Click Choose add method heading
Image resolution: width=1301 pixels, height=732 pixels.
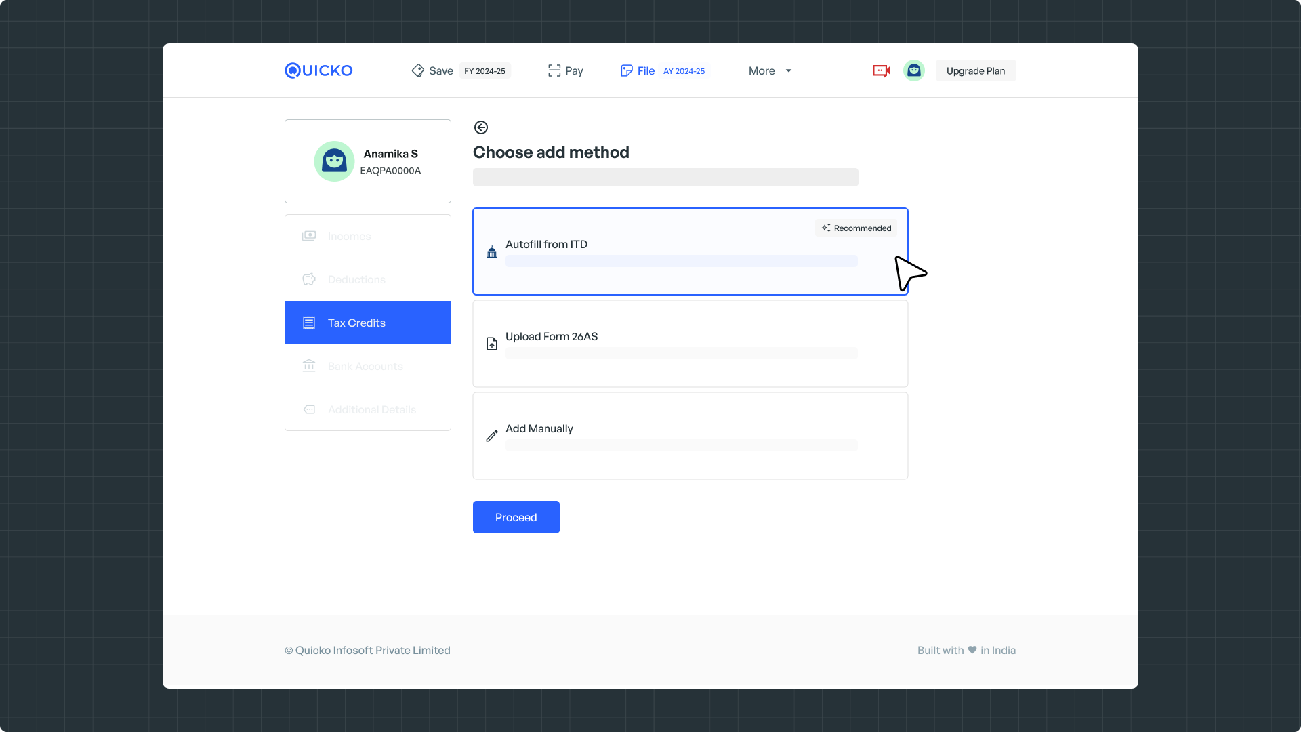click(x=551, y=152)
